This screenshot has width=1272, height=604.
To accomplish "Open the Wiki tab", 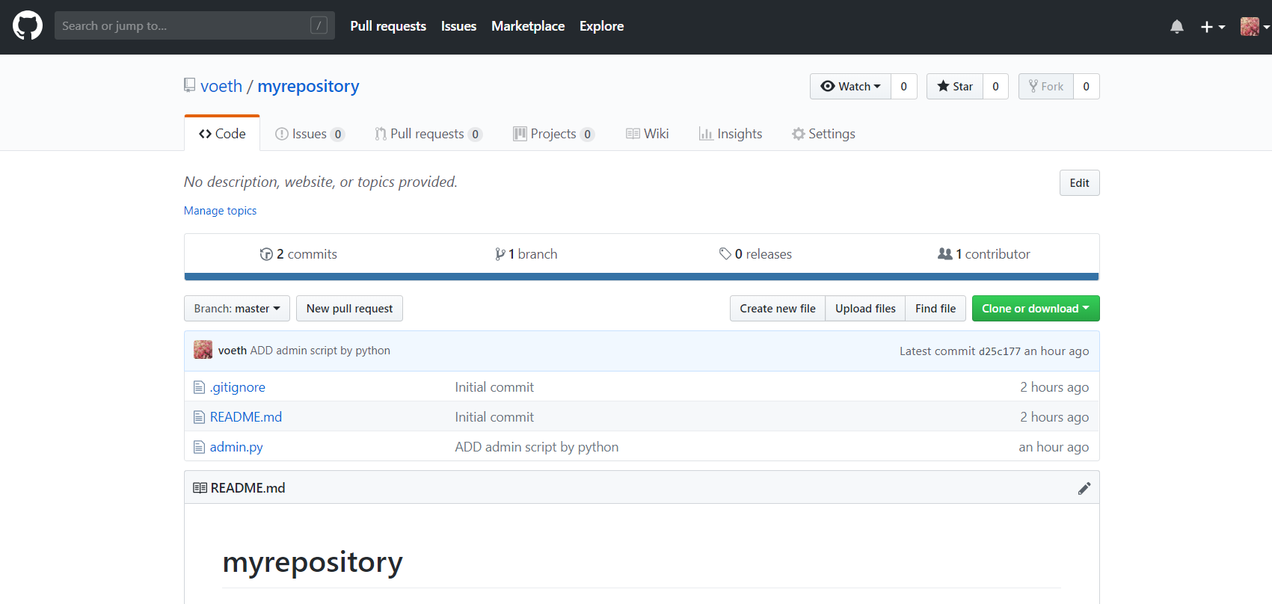I will tap(648, 134).
